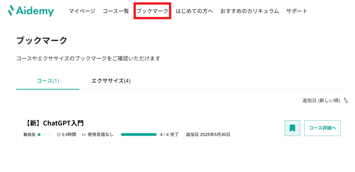Click the sort order arrows icon
Image resolution: width=355 pixels, height=172 pixels.
(x=346, y=100)
